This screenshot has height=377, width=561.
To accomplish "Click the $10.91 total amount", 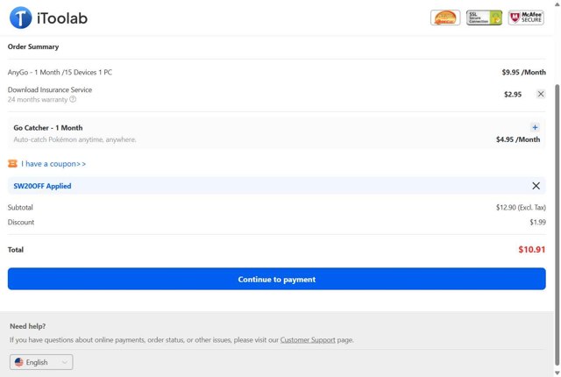I will coord(532,249).
